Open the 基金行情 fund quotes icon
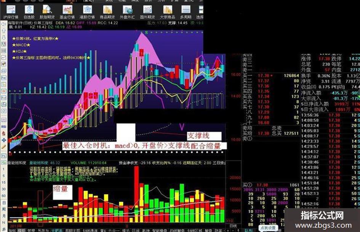The width and height of the screenshot is (360, 232). [67, 12]
